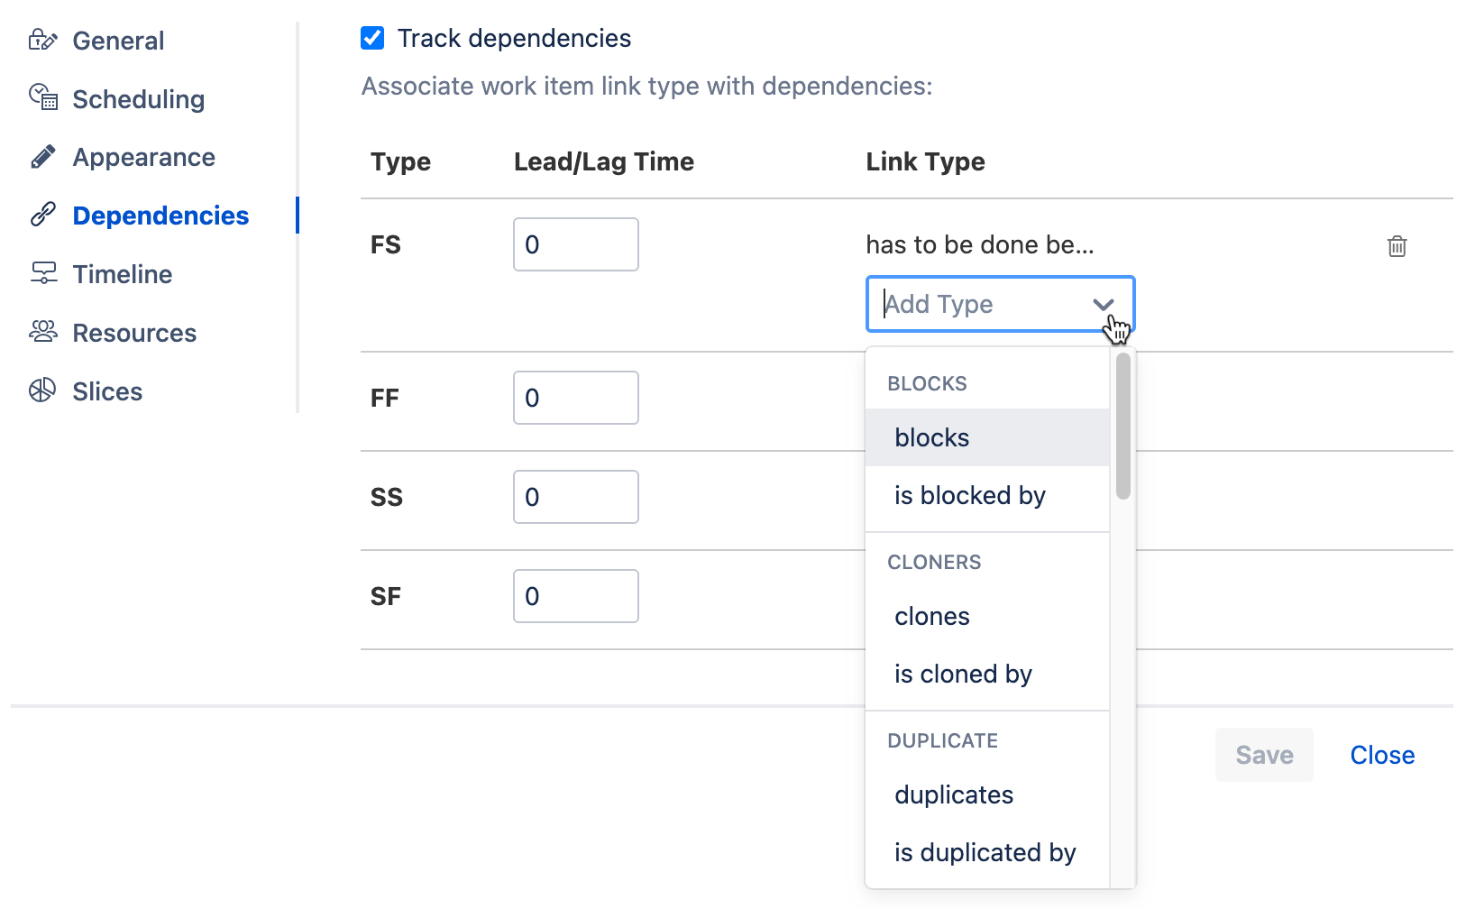
Task: Click the Close link
Action: 1382,755
